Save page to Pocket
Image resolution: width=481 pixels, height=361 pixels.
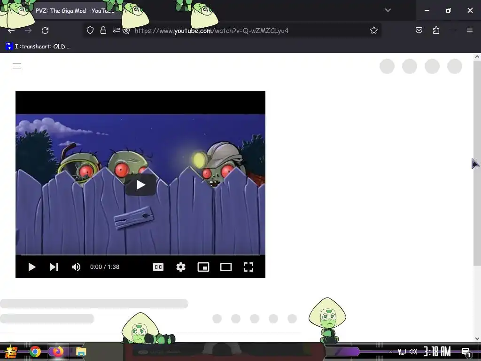click(419, 30)
